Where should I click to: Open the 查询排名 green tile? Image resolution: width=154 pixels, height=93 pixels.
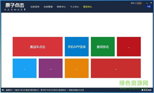(103, 46)
